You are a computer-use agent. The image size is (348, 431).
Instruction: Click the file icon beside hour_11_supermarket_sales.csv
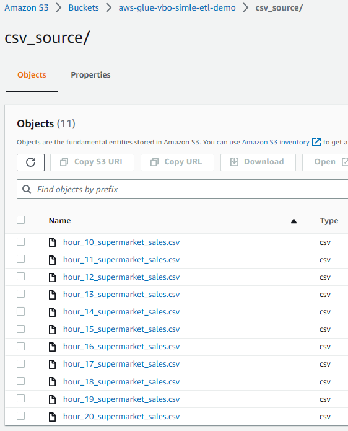click(x=52, y=260)
